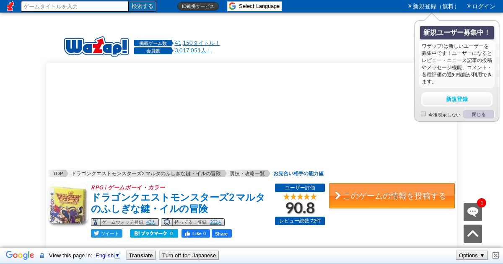Check the 今後表示しない checkbox

click(x=423, y=114)
